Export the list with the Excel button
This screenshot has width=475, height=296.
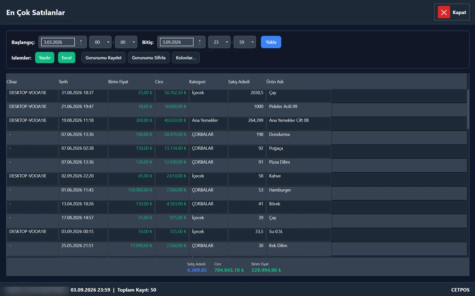pos(66,58)
